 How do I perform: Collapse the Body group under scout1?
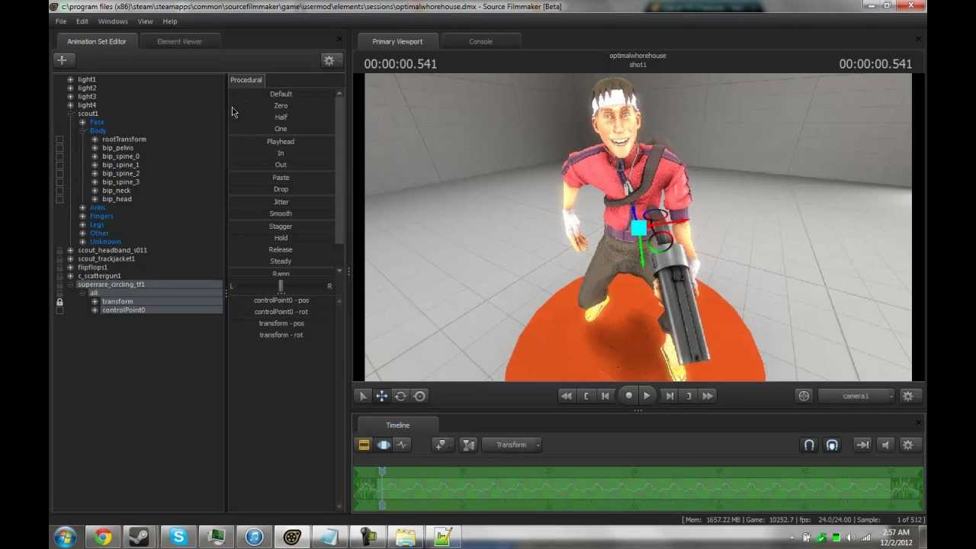82,130
